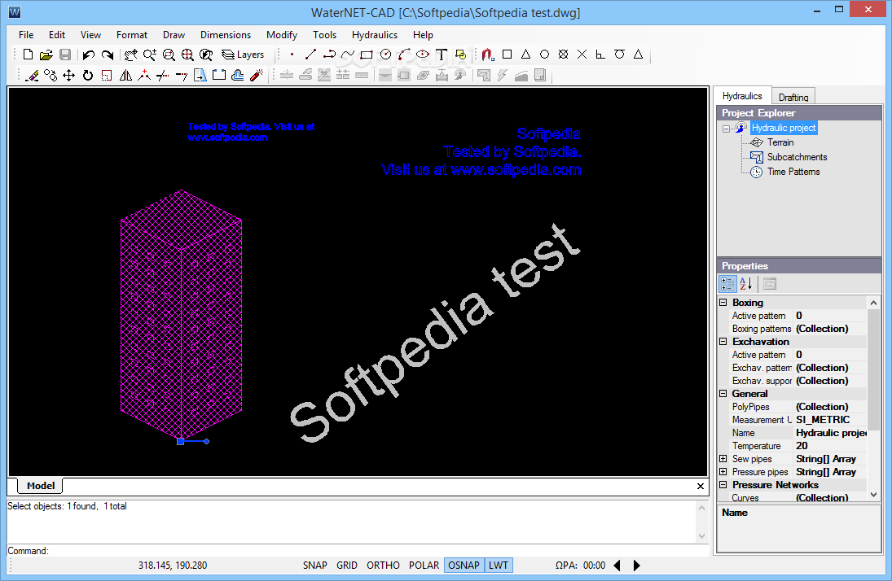This screenshot has width=892, height=581.
Task: Toggle perpendicular snap icon
Action: 600,55
